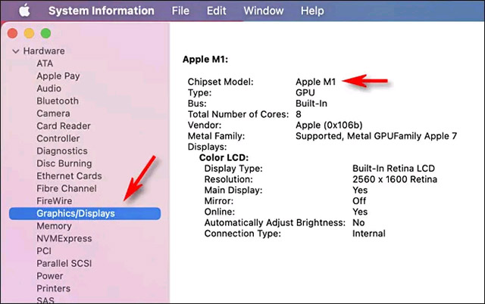Open the Edit menu
Viewport: 485px width, 304px height.
(216, 11)
